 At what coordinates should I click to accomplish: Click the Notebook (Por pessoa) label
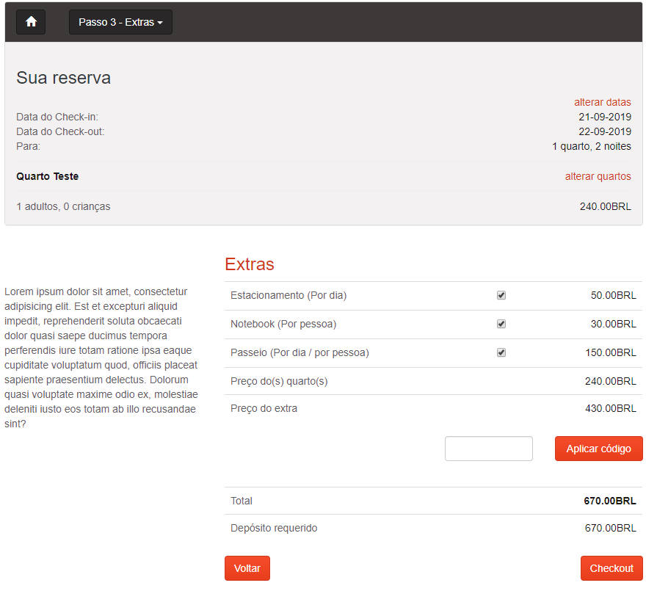(x=283, y=324)
